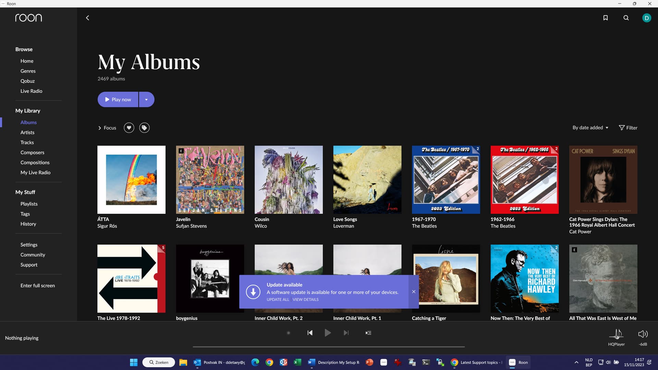Click UPDATE ALL link
Viewport: 658px width, 370px height.
278,299
